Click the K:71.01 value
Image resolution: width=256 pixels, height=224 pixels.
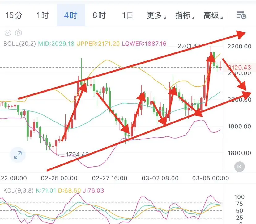(x=46, y=190)
